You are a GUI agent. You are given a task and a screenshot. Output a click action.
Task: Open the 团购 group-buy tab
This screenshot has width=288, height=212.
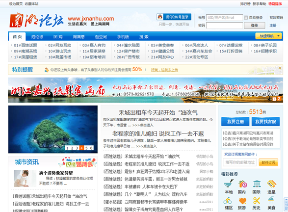pyautogui.click(x=58, y=37)
